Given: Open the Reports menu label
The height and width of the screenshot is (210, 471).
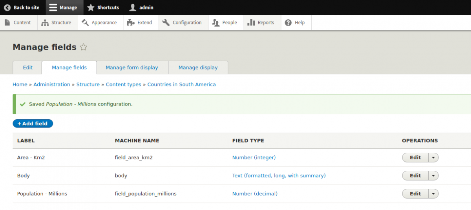Looking at the screenshot, I should (266, 23).
